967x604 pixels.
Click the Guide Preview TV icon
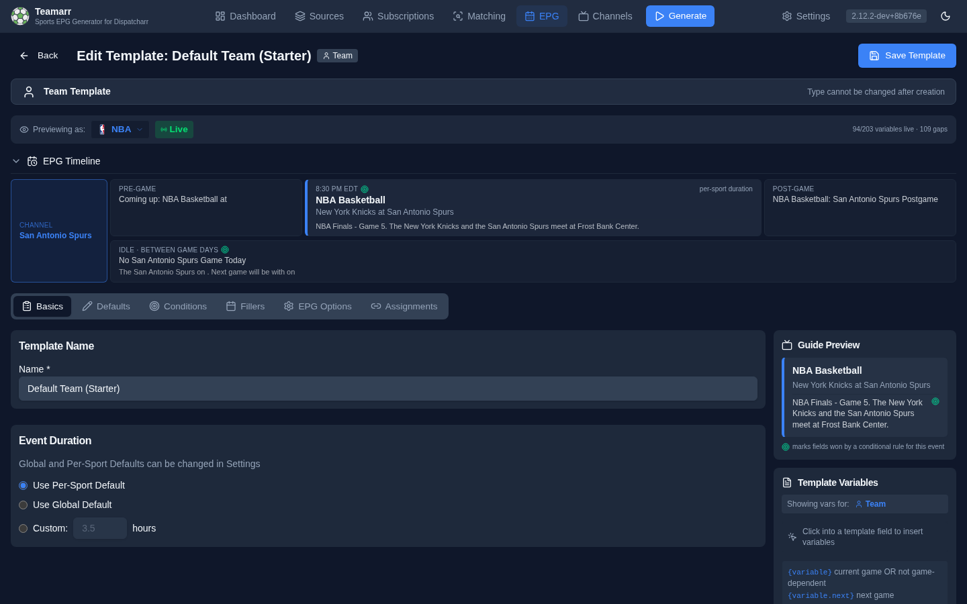coord(787,345)
